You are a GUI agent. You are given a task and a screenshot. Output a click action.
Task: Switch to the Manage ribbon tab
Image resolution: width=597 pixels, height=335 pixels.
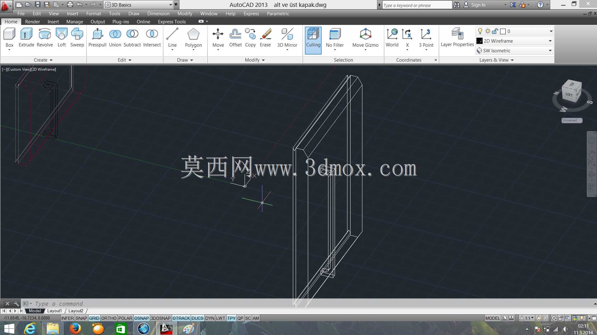tap(75, 22)
